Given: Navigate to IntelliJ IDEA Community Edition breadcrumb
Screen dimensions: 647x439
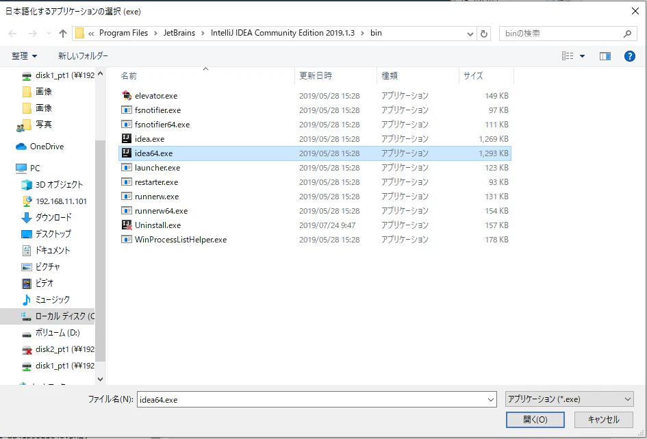Looking at the screenshot, I should 283,33.
